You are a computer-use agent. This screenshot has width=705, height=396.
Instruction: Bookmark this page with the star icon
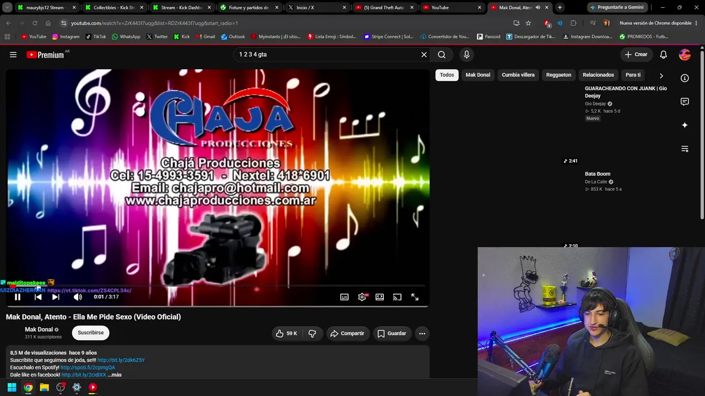point(528,23)
